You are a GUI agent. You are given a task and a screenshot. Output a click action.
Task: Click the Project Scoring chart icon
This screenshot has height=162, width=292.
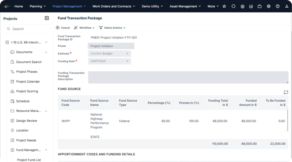pos(12,91)
